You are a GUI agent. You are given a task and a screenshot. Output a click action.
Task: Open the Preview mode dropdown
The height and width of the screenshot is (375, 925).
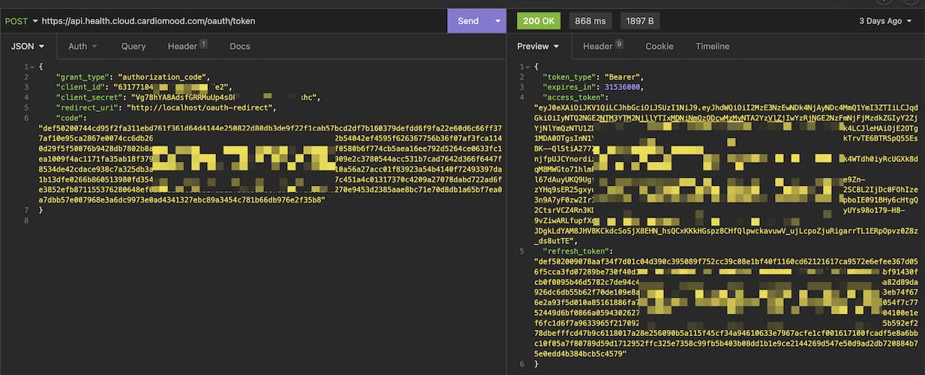tap(539, 46)
